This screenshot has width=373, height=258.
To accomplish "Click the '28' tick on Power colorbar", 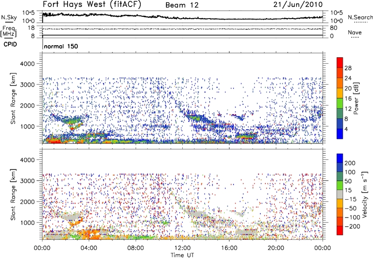I will pyautogui.click(x=348, y=68).
